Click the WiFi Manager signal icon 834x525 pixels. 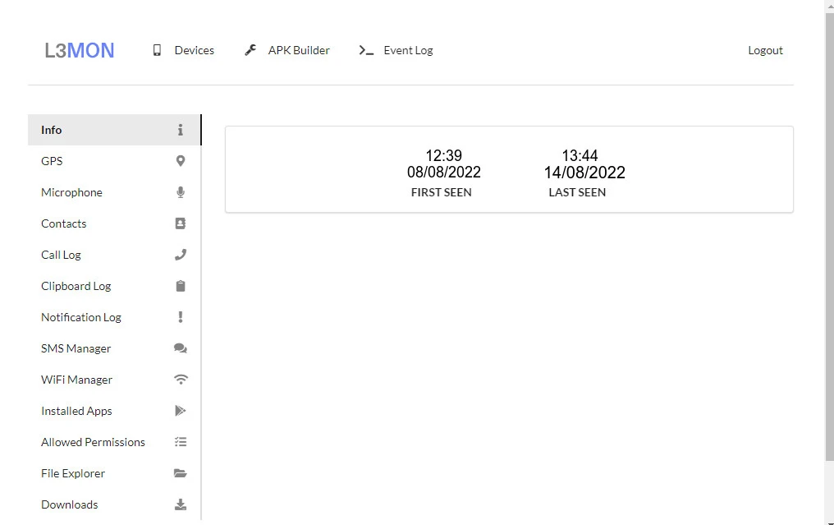click(x=181, y=380)
